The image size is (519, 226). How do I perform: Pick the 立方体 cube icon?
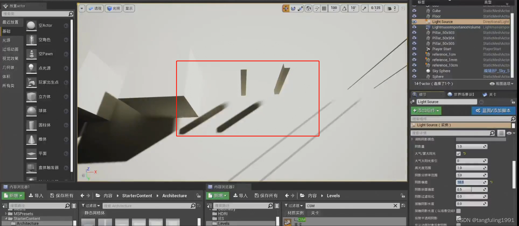(x=31, y=97)
